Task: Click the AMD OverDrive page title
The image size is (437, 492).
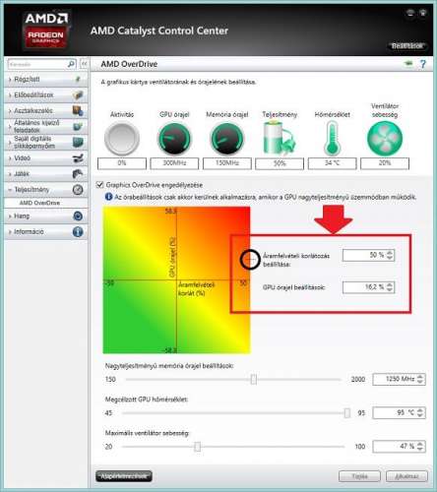Action: (x=129, y=64)
